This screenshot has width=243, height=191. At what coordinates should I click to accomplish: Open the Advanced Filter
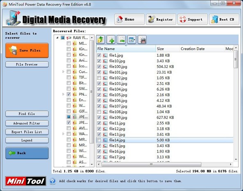click(27, 123)
